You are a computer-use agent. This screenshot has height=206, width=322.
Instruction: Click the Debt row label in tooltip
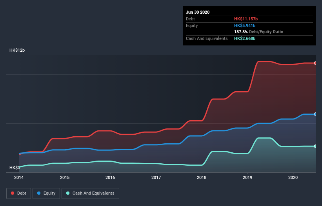click(x=190, y=19)
